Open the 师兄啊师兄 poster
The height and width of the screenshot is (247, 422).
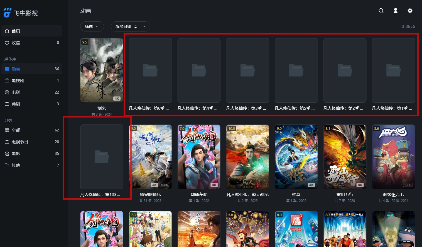150,157
